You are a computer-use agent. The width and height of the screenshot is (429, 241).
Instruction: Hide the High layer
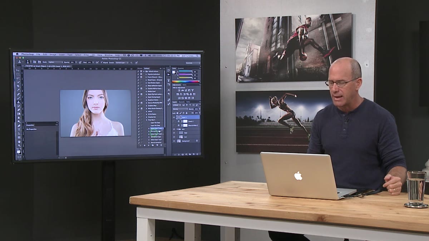pyautogui.click(x=174, y=133)
